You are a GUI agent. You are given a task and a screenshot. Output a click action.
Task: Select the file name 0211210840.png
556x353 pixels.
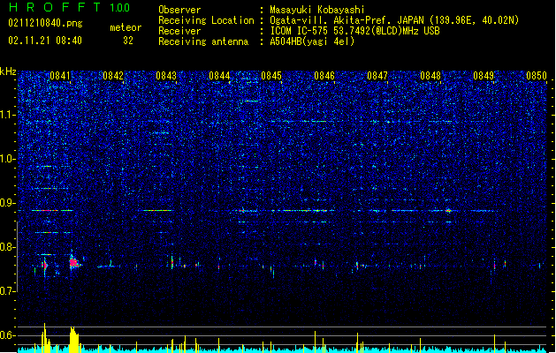(x=45, y=23)
